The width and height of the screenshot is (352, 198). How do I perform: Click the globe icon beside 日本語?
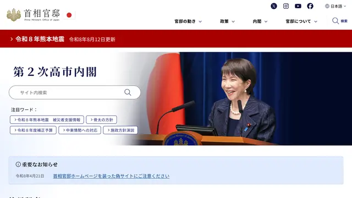click(x=327, y=6)
